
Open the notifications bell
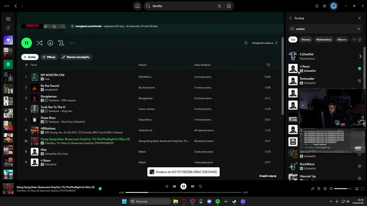pos(317,6)
